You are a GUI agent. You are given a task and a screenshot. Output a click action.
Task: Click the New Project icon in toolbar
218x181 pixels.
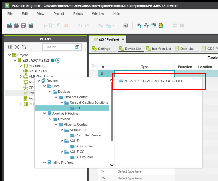tap(9, 26)
